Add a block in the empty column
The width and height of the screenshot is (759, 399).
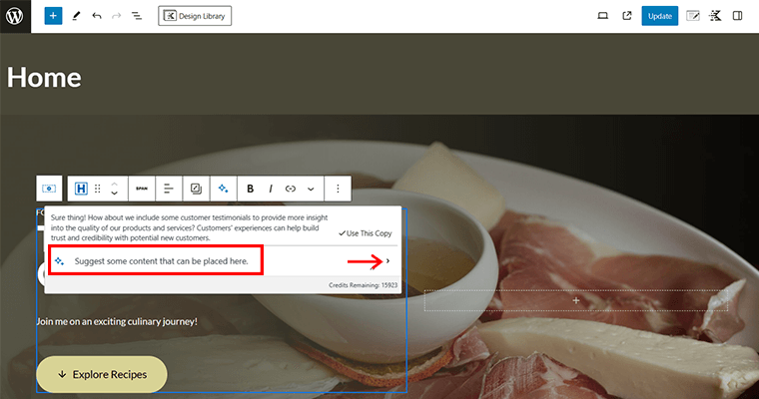(576, 300)
